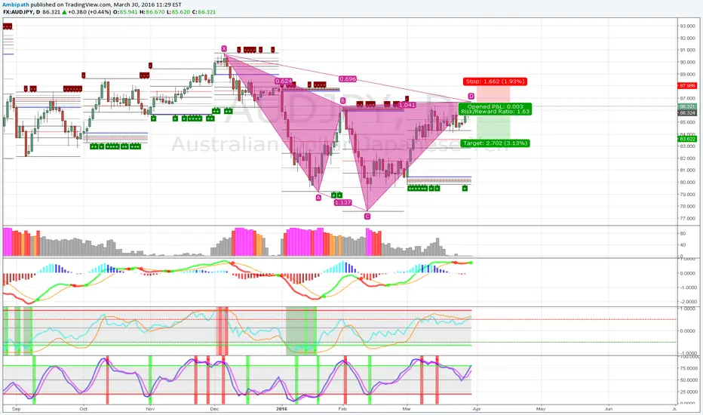
Task: Click 2016 on the time axis
Action: point(281,409)
